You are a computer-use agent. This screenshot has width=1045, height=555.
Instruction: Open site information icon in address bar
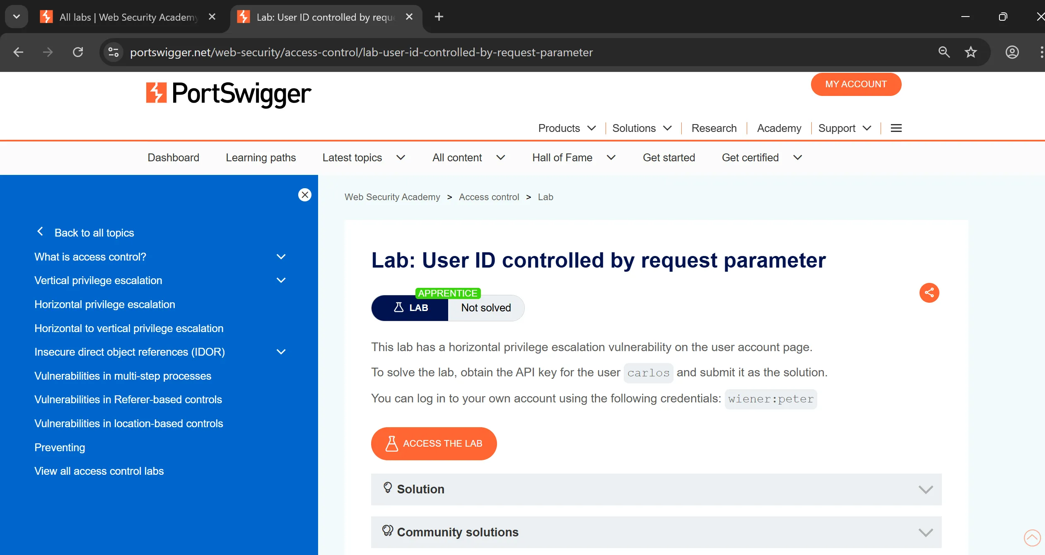pos(113,52)
